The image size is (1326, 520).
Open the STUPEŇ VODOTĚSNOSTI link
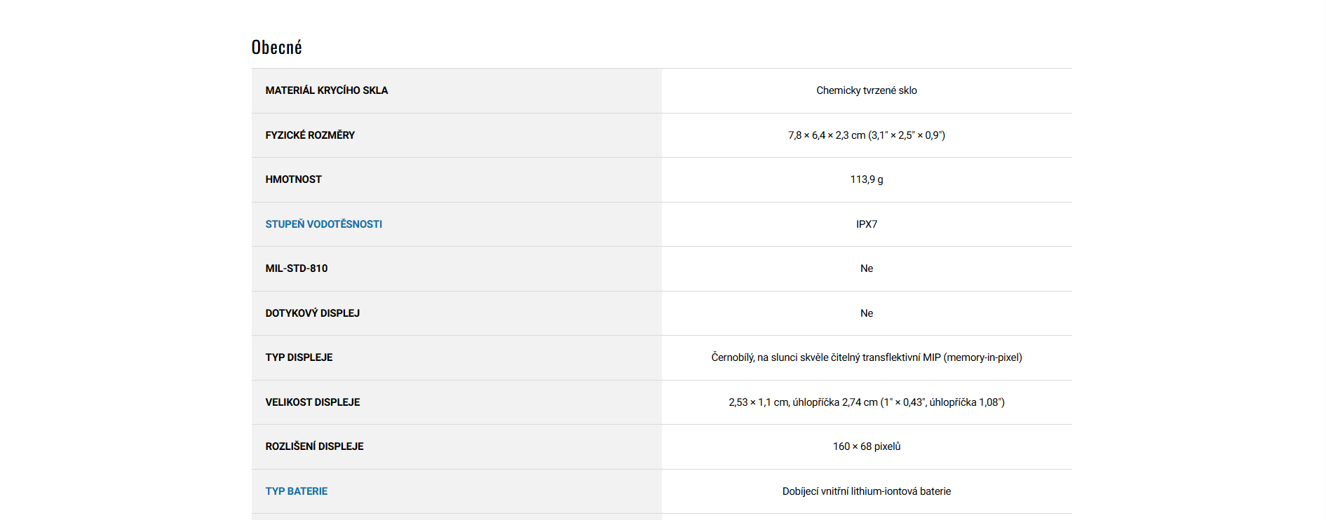pos(323,224)
